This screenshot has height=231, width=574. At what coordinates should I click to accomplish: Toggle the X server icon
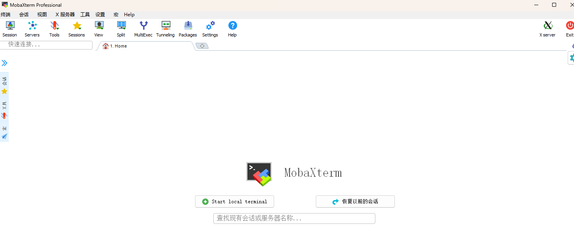[547, 29]
